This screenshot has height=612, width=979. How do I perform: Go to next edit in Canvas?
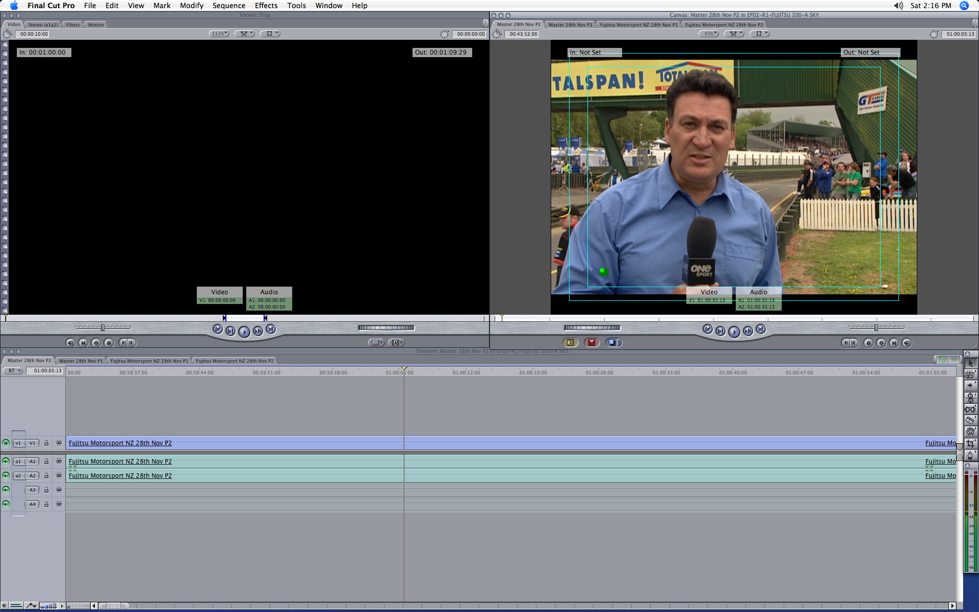[x=760, y=329]
